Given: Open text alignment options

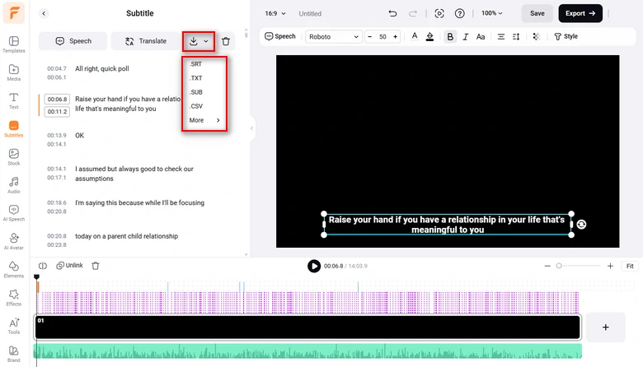Looking at the screenshot, I should [500, 36].
